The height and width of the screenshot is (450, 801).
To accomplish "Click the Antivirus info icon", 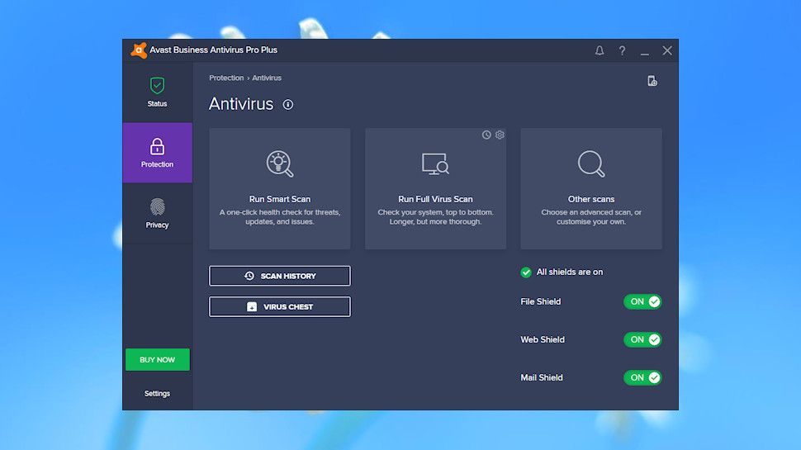I will tap(288, 105).
